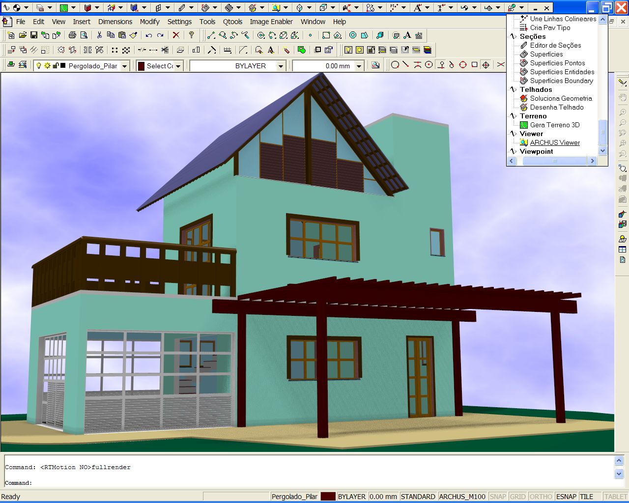Open the Image Enabler menu

(x=271, y=22)
